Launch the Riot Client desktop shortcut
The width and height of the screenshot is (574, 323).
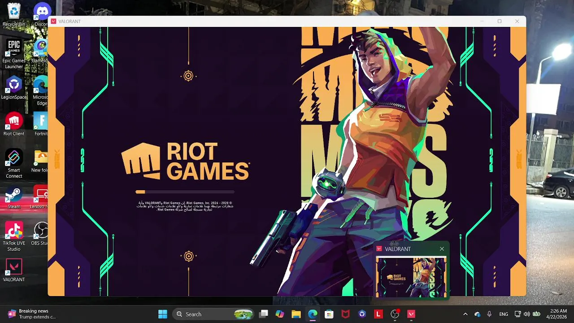[14, 124]
